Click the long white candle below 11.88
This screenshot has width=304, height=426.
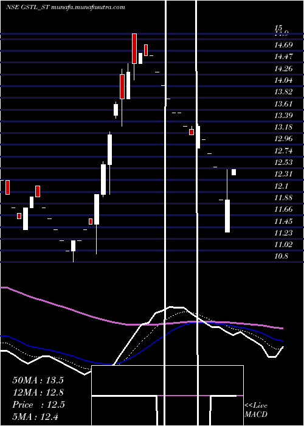pos(227,216)
